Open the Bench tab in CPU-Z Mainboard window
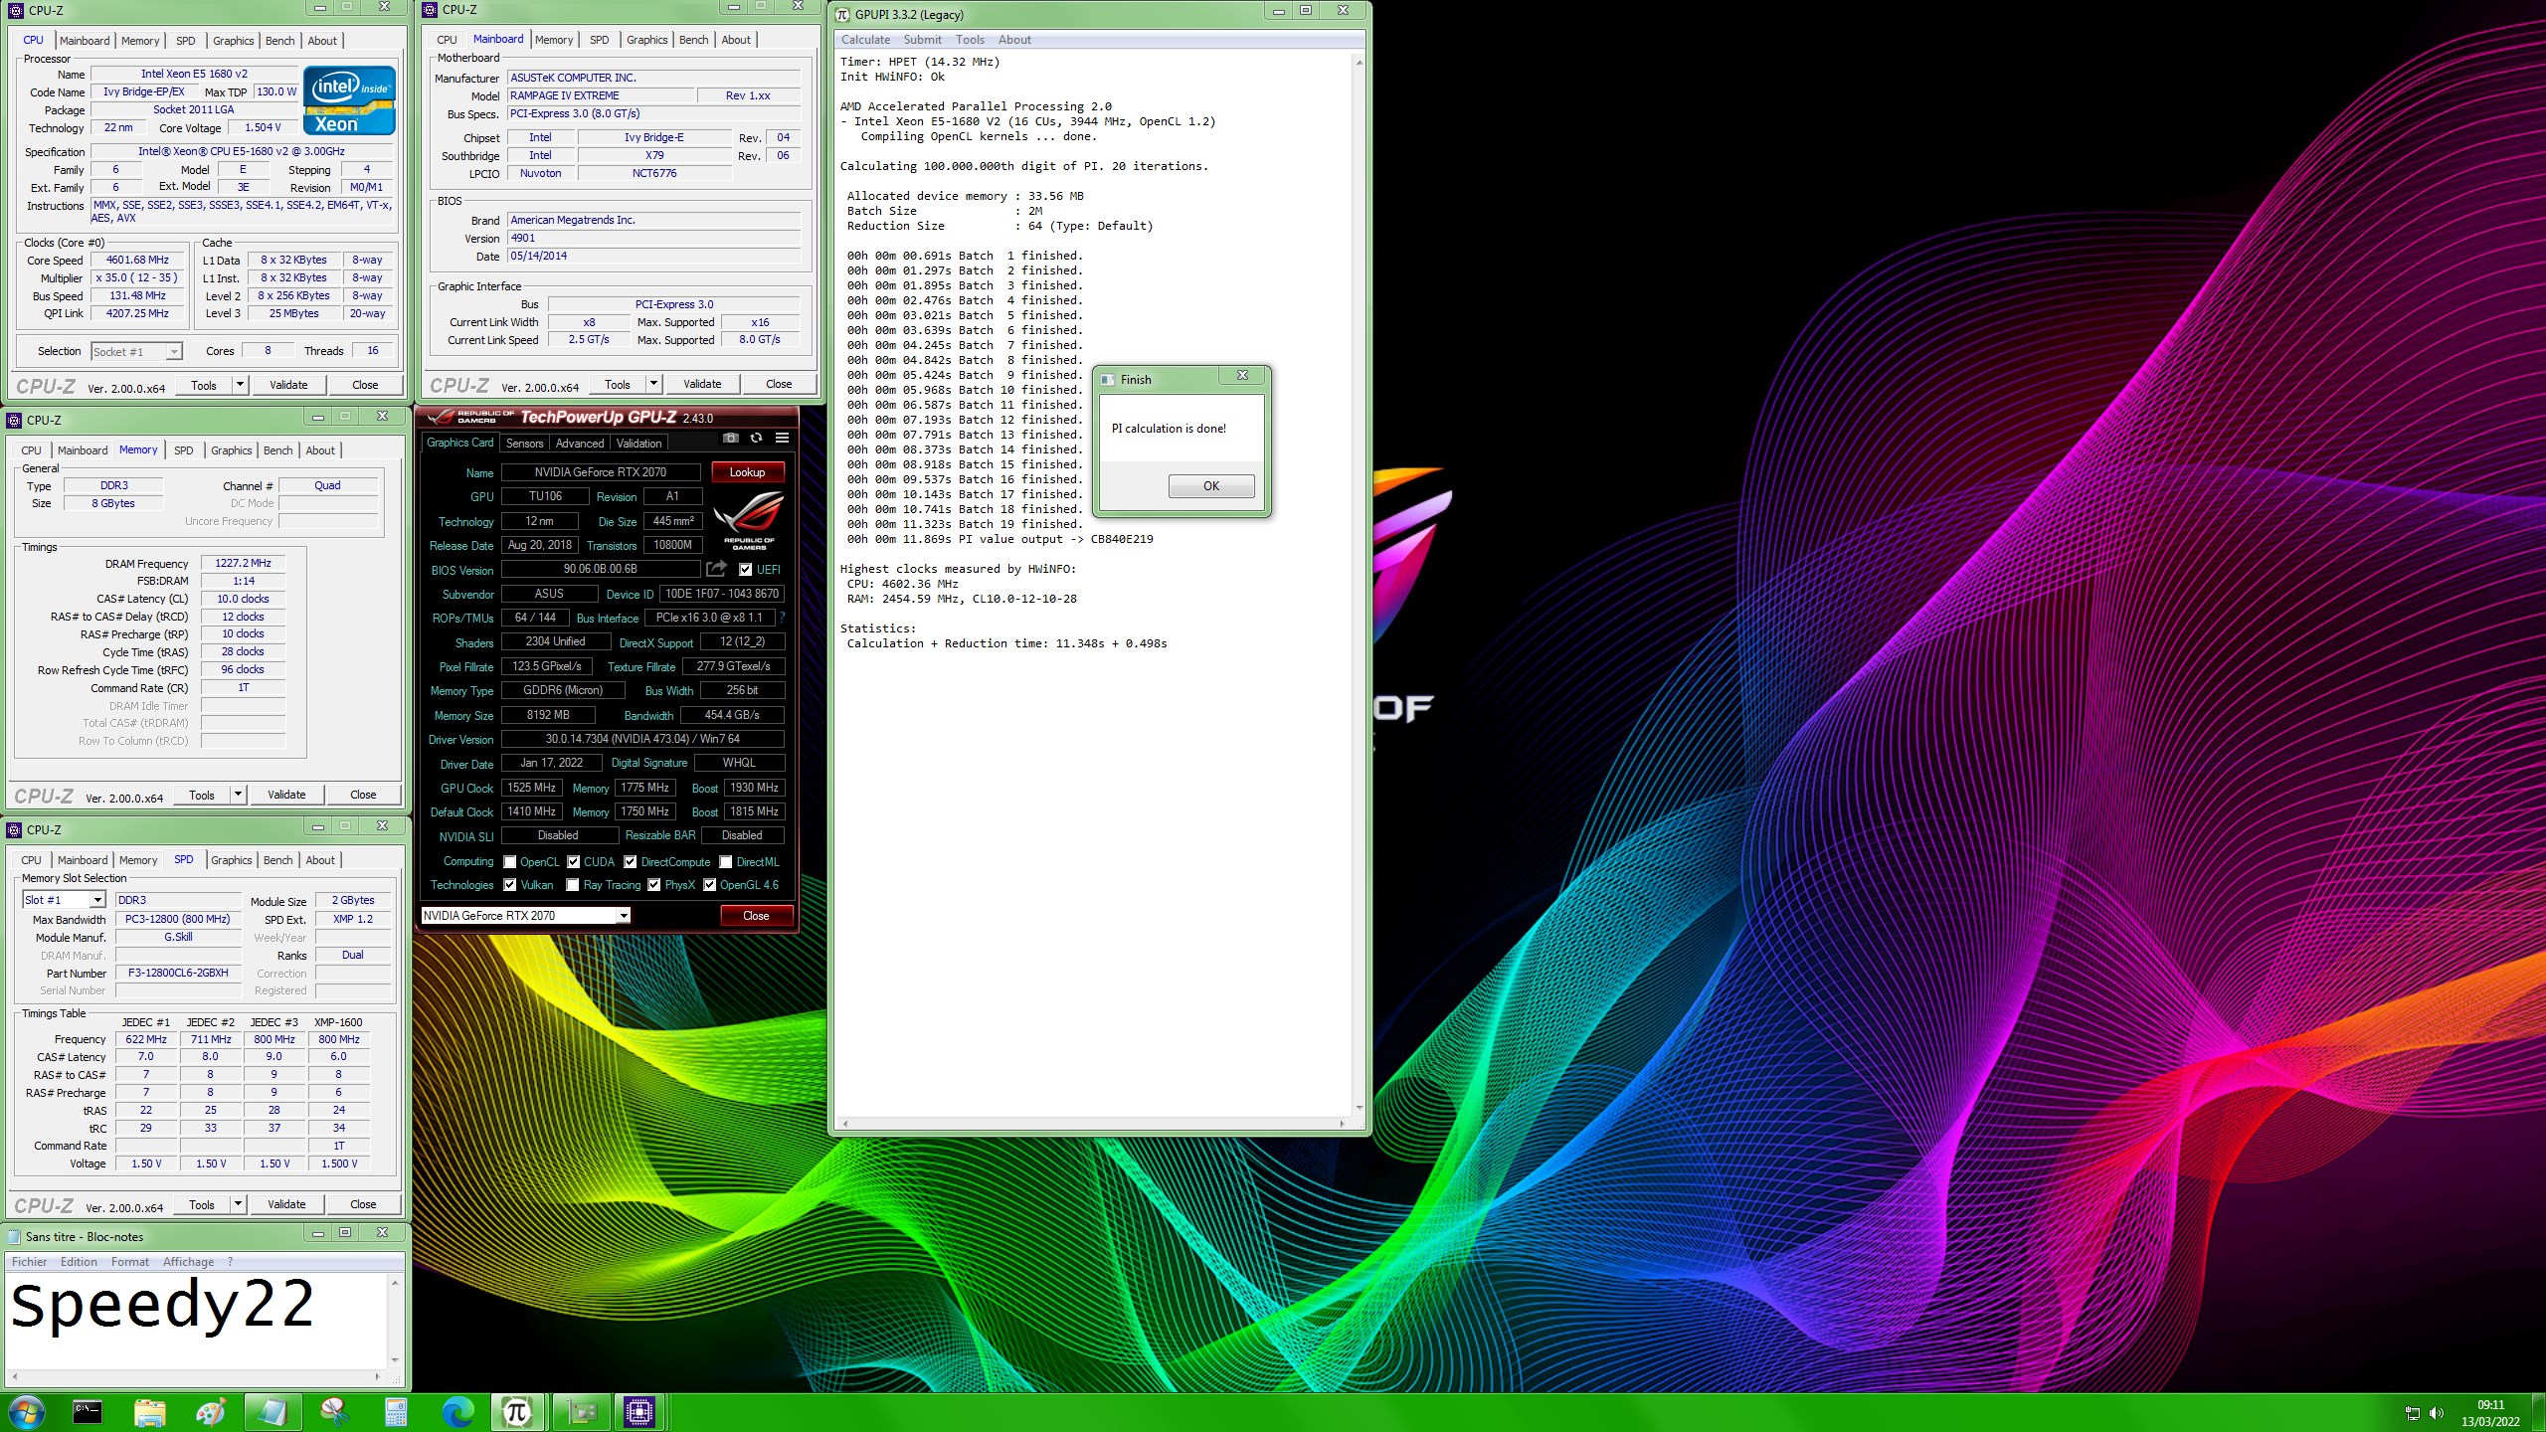The height and width of the screenshot is (1432, 2546). (693, 40)
